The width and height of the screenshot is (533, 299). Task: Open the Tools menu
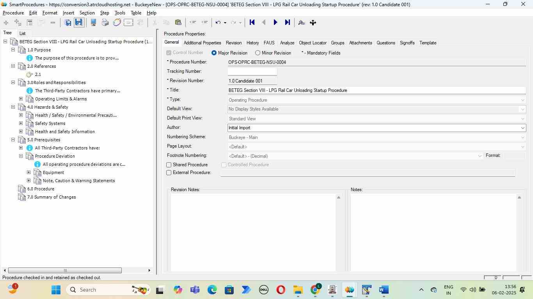(x=120, y=13)
